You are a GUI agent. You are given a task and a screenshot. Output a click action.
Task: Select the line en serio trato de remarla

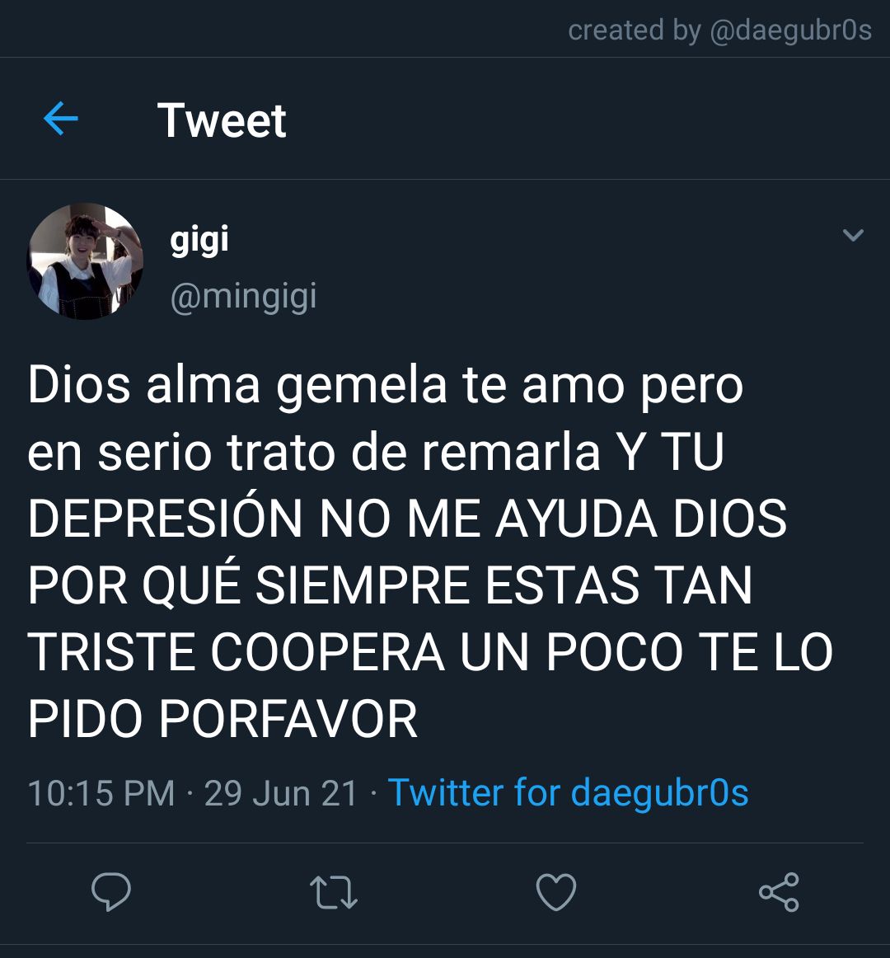[x=376, y=452]
